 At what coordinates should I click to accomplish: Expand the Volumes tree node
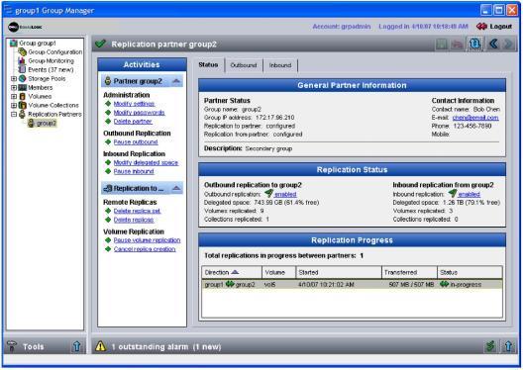click(14, 97)
